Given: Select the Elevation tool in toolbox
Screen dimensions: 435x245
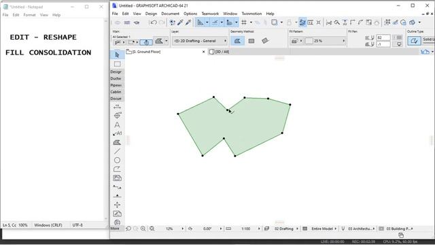Looking at the screenshot, I should click(117, 196).
